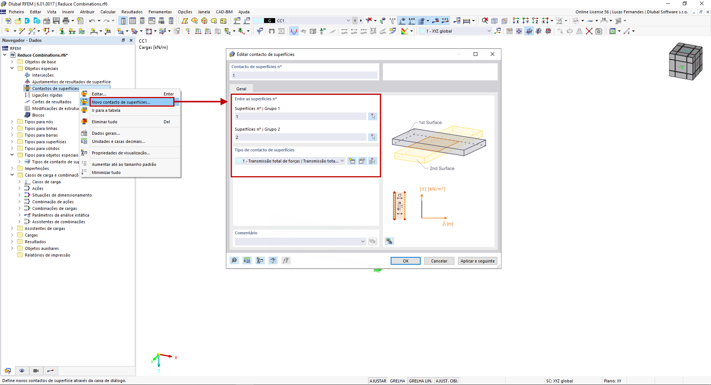
Task: Set view in Z direction icon
Action: point(535,21)
